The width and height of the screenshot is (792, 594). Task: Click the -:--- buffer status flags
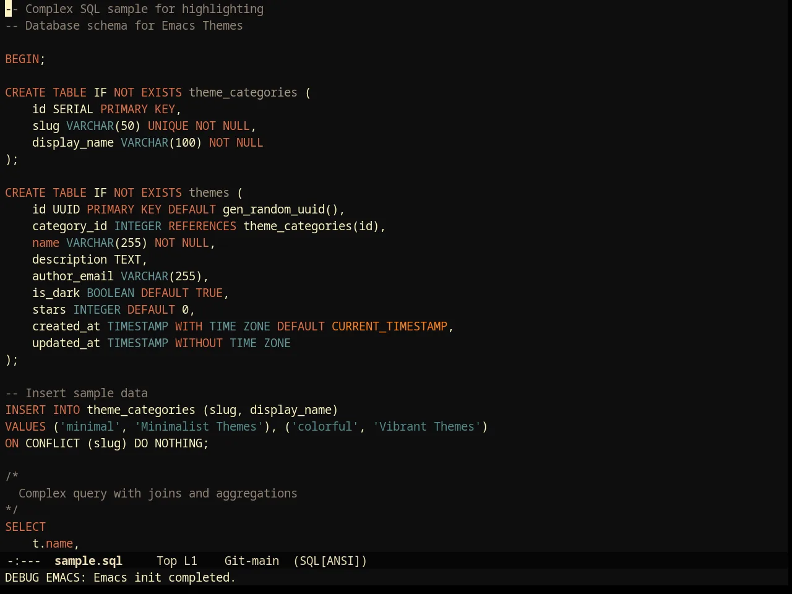point(23,561)
